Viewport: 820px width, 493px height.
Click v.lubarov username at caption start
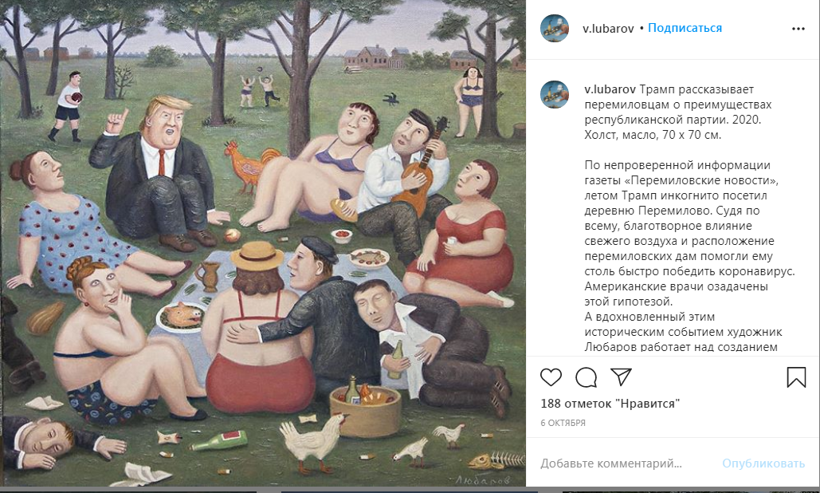[x=610, y=89]
